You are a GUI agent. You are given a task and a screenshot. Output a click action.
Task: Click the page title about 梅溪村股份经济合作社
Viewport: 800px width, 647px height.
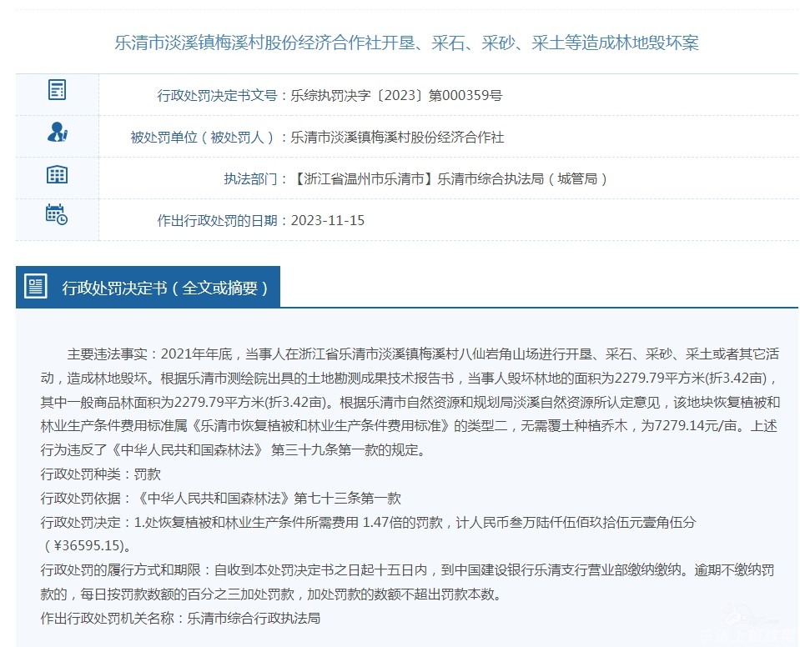coord(406,43)
